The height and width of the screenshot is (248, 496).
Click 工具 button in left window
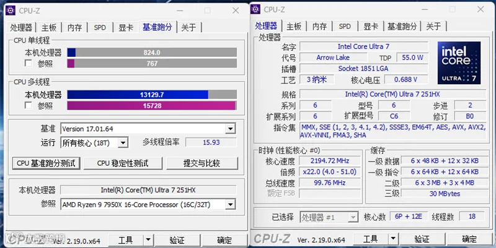[x=126, y=240]
